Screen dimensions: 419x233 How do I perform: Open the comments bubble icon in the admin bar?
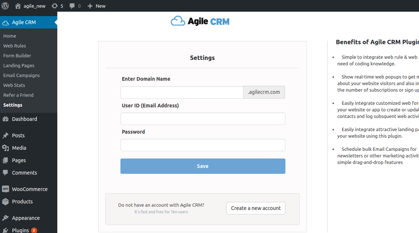[x=72, y=6]
